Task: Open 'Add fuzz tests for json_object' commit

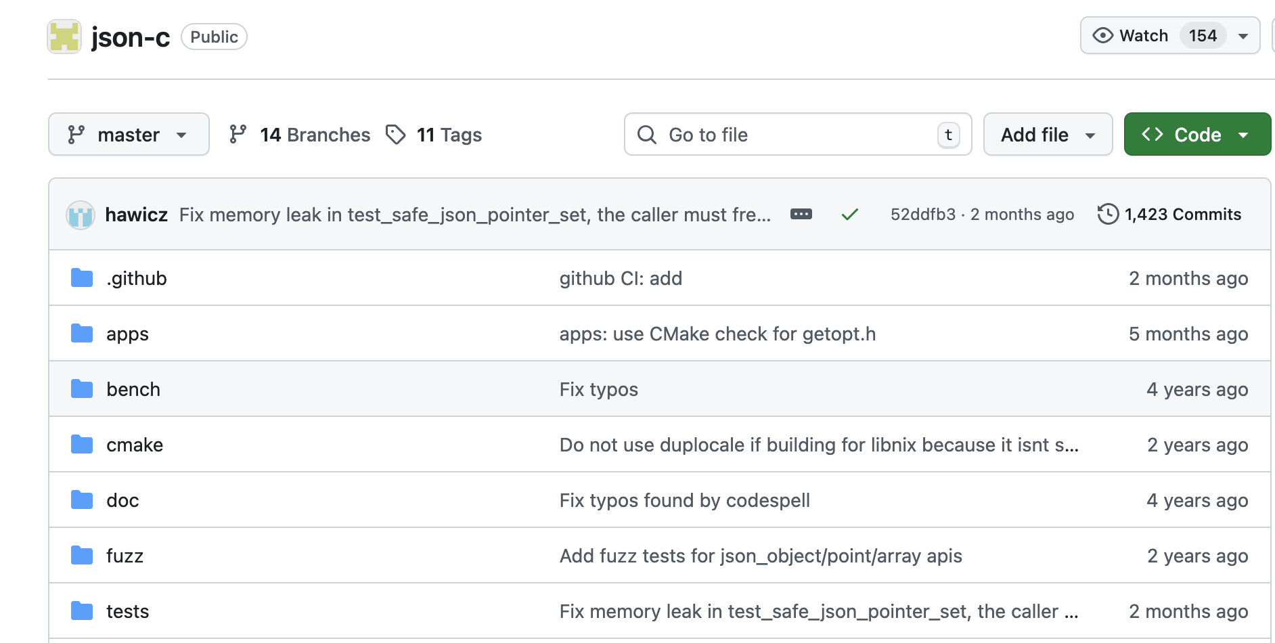Action: coord(761,556)
